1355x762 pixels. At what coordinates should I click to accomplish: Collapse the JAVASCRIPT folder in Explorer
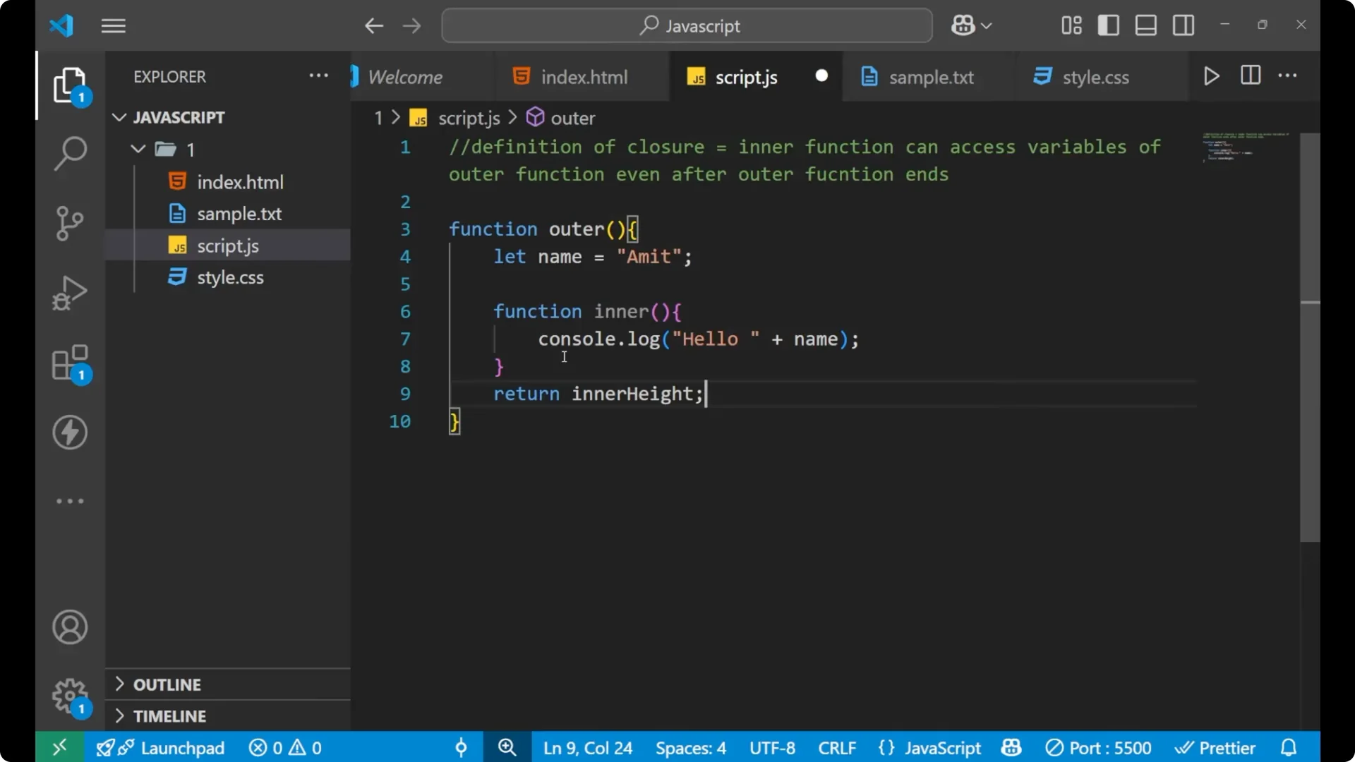click(x=119, y=117)
